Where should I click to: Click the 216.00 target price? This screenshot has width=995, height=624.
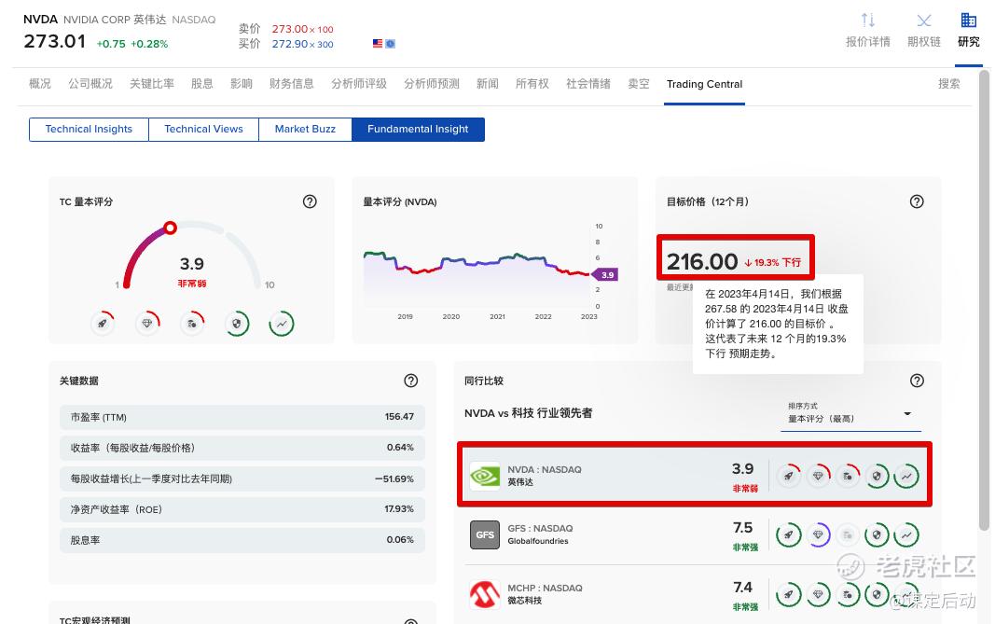coord(702,261)
